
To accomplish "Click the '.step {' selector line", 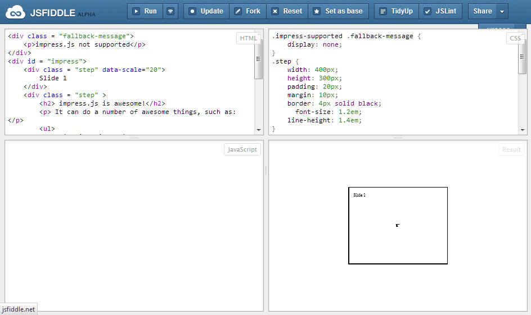I will [286, 62].
